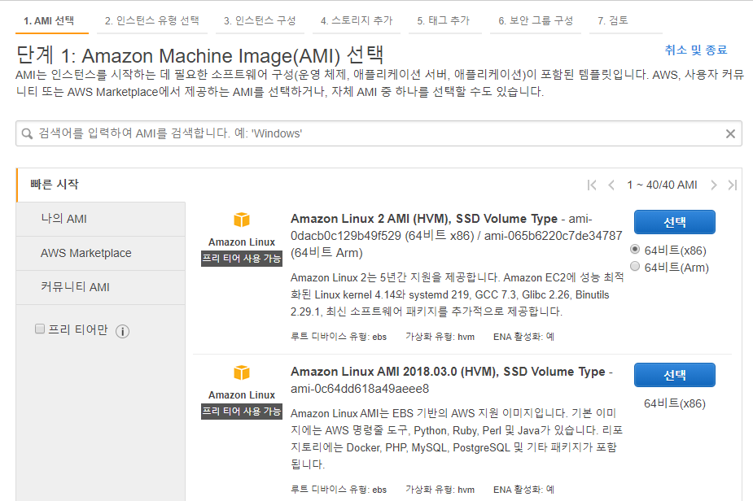
Task: Click the 취소 및 종료 link
Action: coord(696,50)
